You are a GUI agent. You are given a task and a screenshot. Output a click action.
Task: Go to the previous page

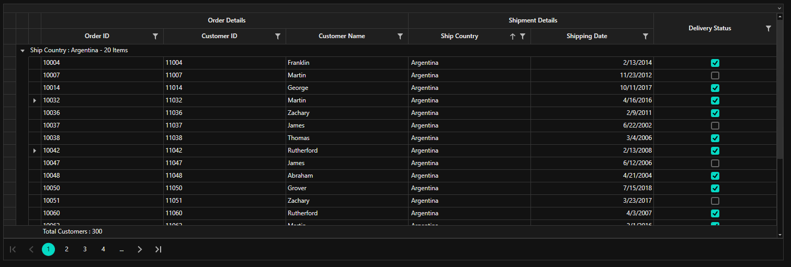(x=31, y=249)
